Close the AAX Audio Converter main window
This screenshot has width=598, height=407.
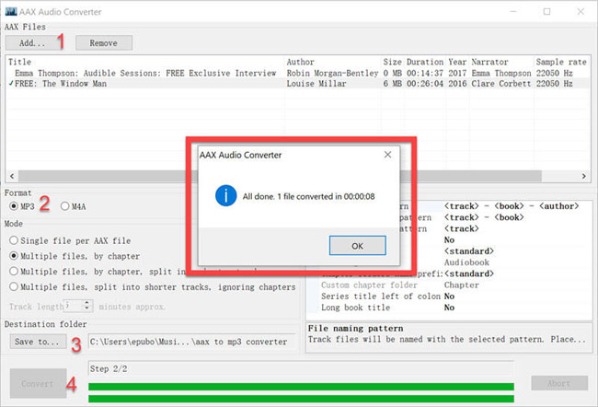click(581, 11)
